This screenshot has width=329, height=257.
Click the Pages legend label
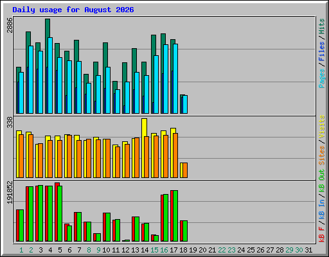click(x=322, y=78)
